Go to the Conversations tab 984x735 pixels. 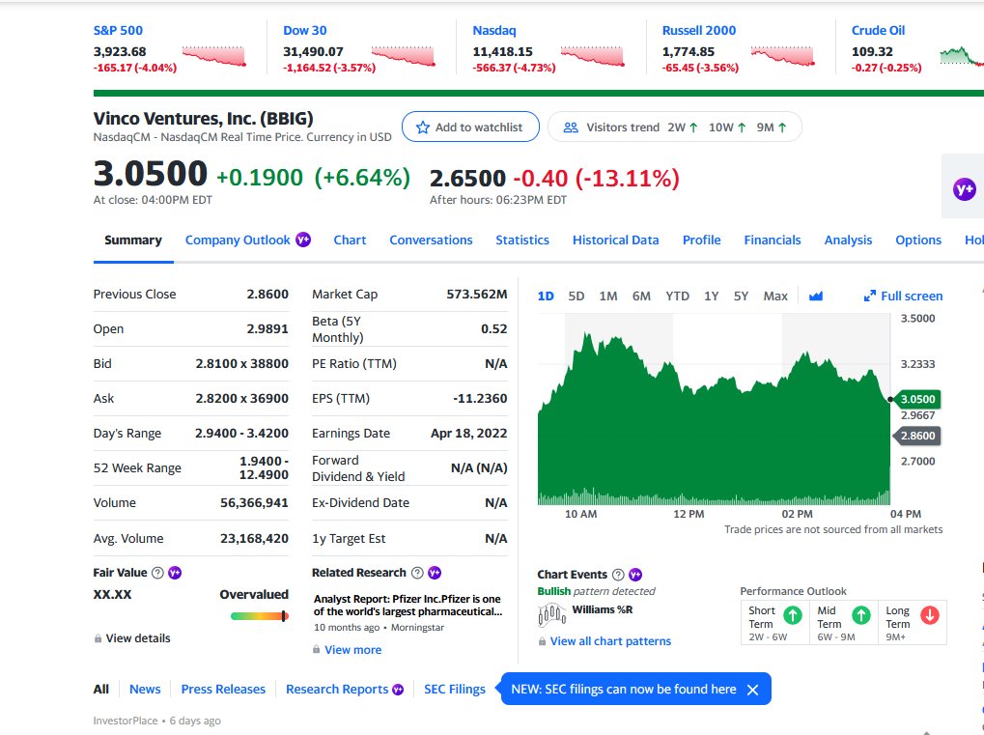431,240
